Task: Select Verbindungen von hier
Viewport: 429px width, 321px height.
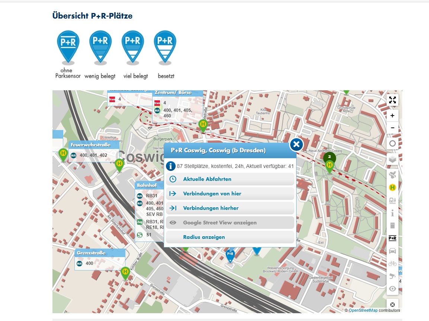Action: tap(212, 194)
